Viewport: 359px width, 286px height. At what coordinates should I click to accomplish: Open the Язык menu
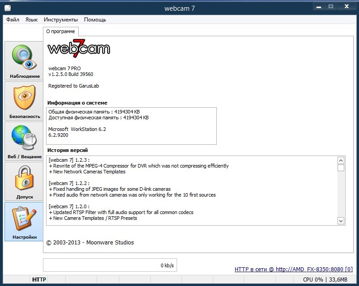[x=31, y=20]
